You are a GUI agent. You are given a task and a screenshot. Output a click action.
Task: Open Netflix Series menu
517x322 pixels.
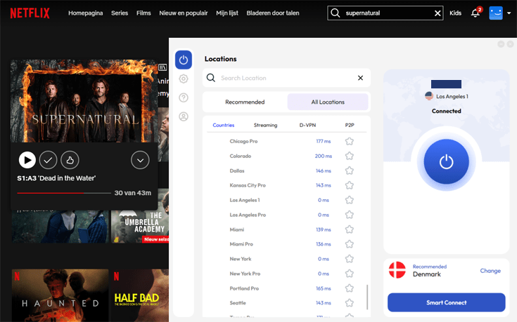point(120,13)
